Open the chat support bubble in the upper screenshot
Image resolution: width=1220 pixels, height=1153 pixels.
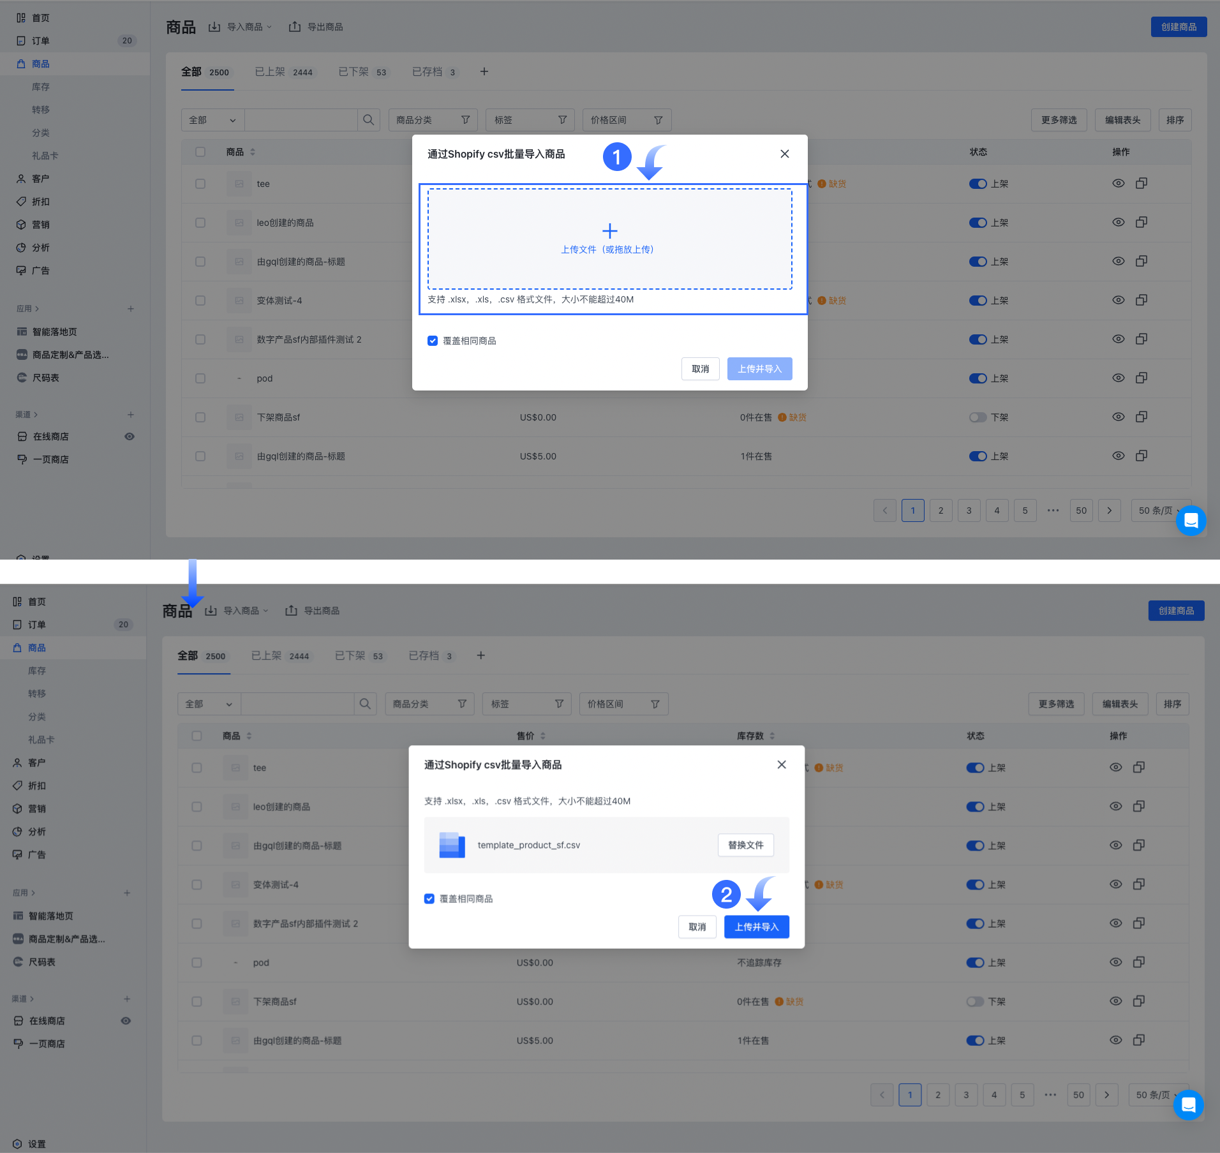[1191, 521]
